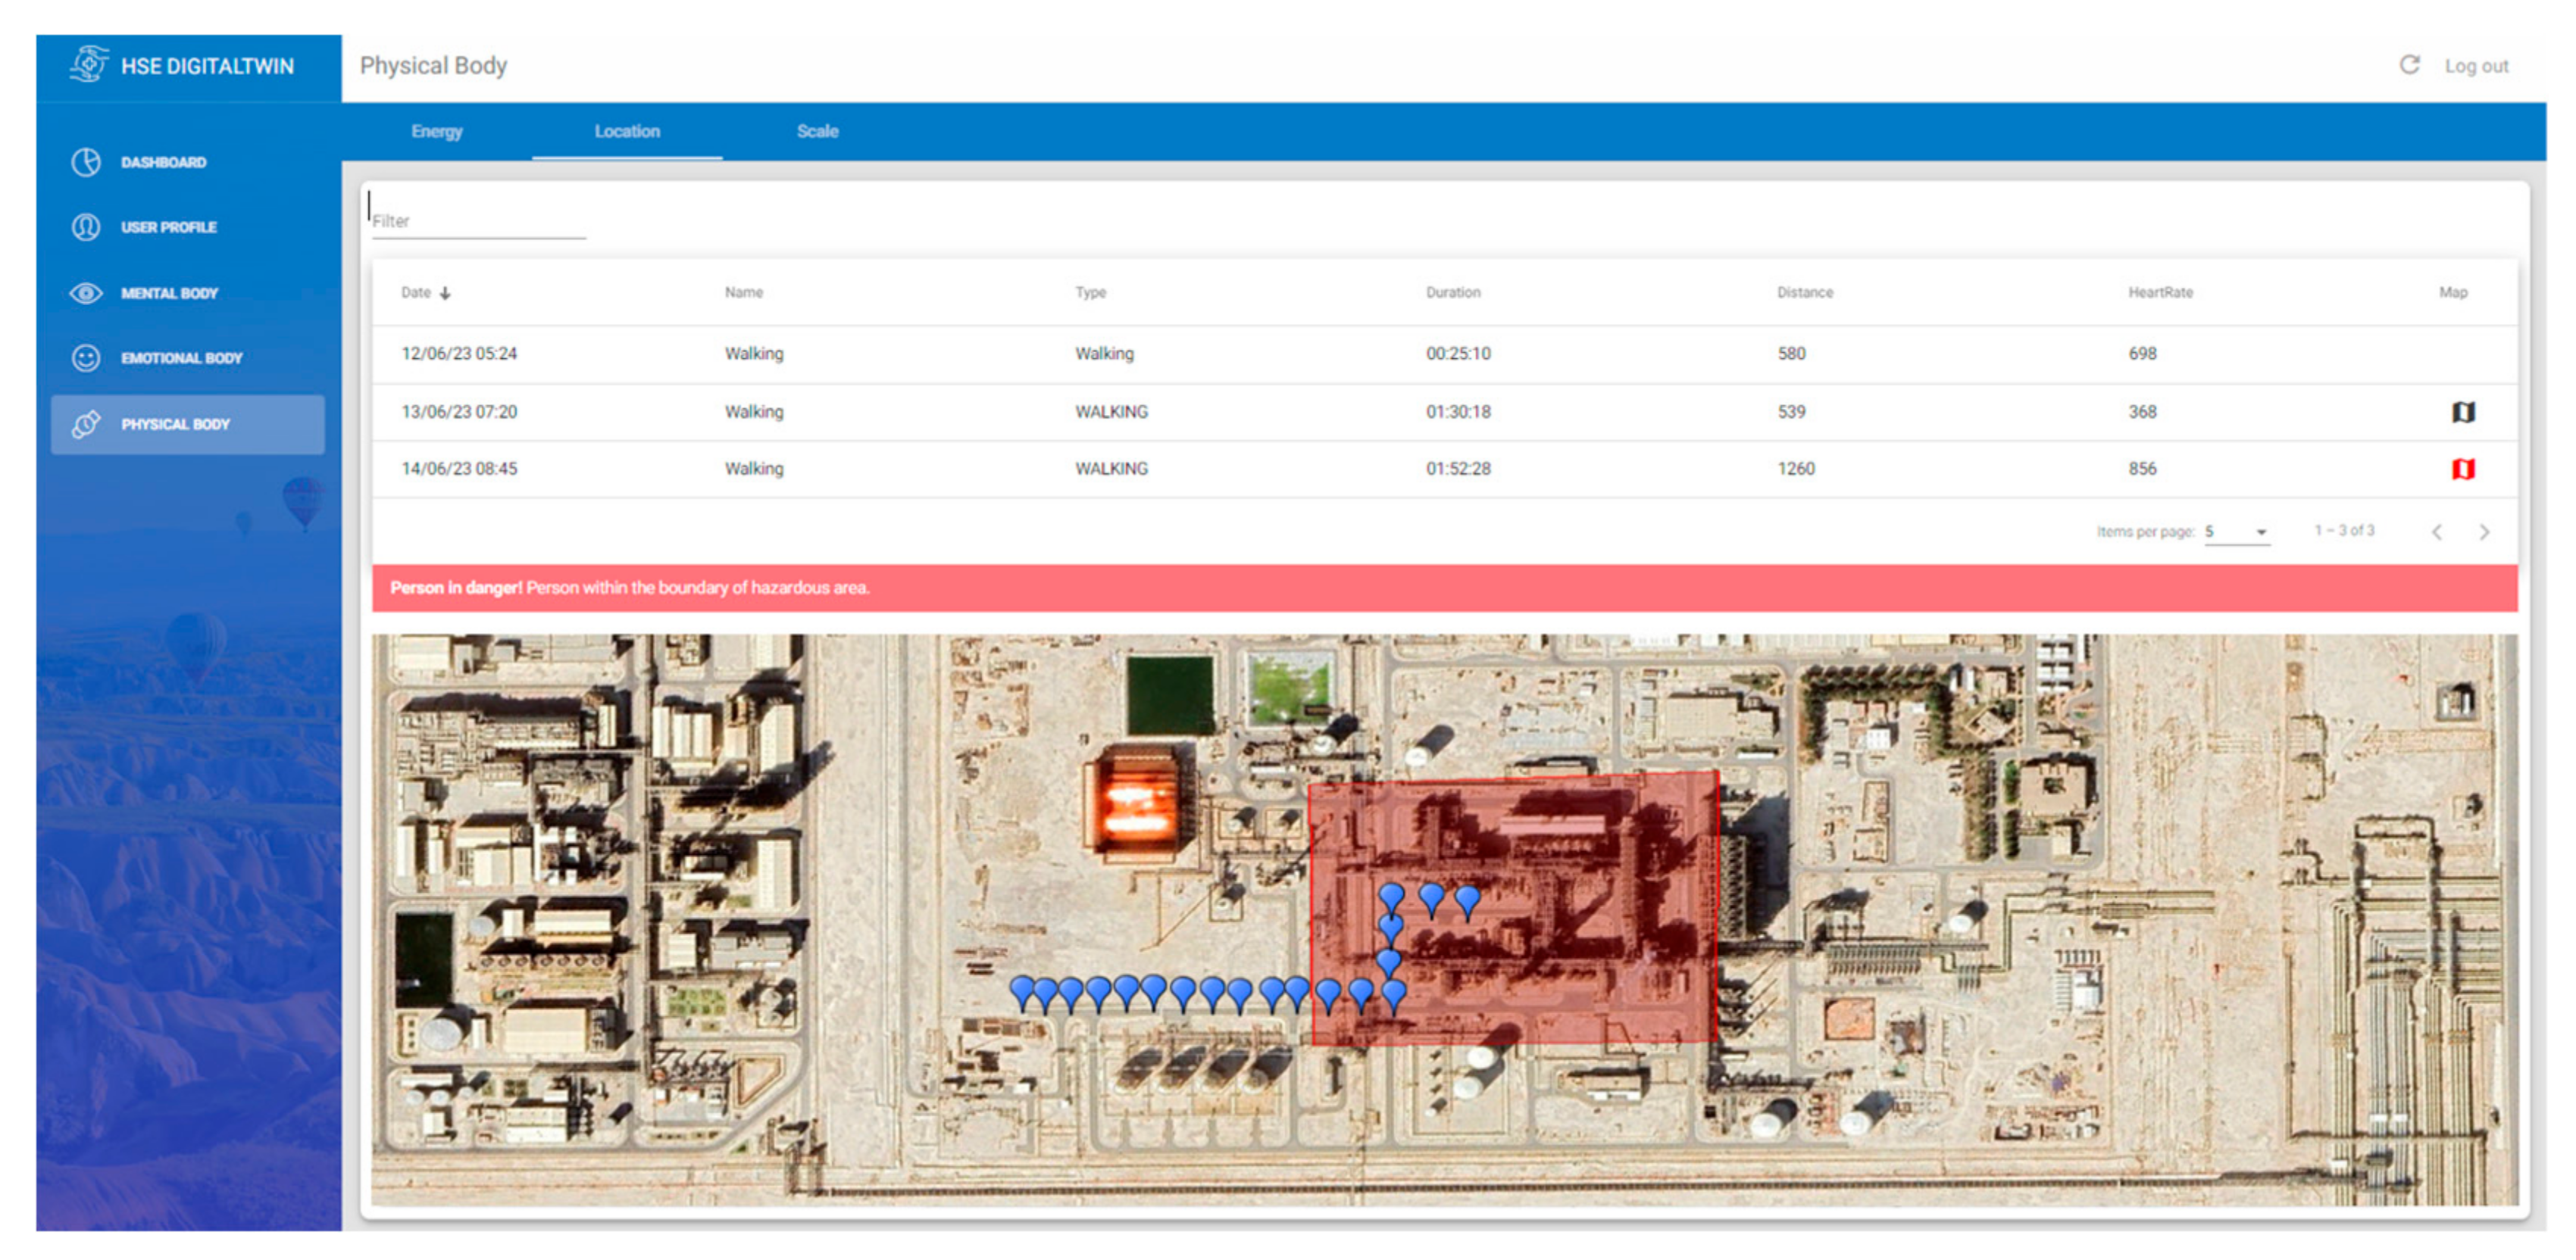Sort table by Date column arrow
2576x1260 pixels.
(x=445, y=293)
